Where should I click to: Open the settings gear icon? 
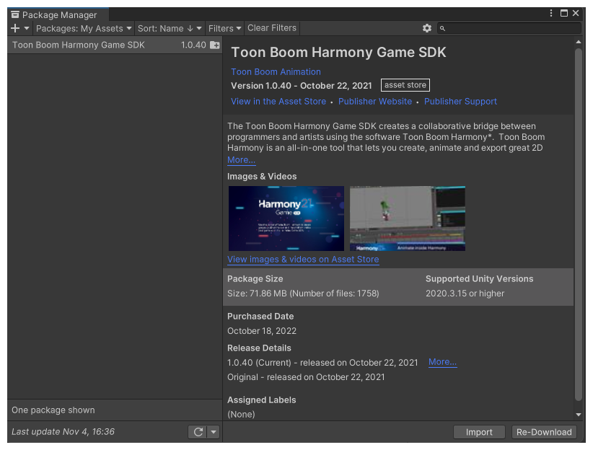[427, 28]
